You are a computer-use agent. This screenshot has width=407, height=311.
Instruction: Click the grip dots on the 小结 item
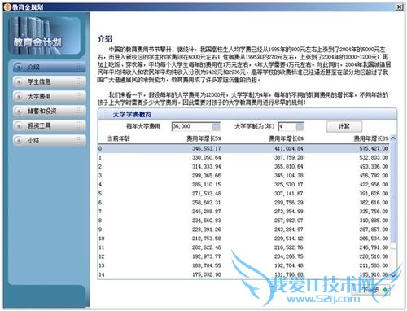pyautogui.click(x=79, y=140)
